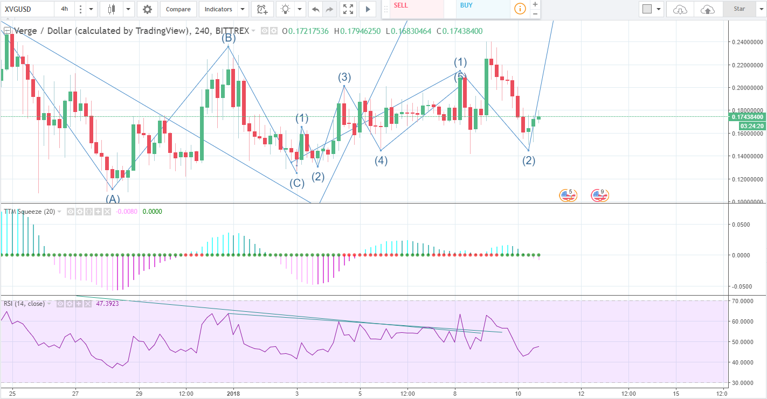Click the lightbulb ideas icon

(285, 9)
